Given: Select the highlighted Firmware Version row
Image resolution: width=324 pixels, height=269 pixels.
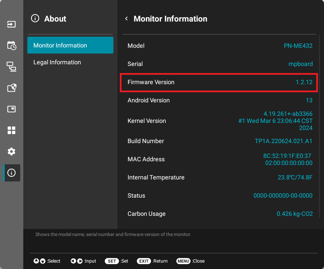Looking at the screenshot, I should tap(219, 82).
